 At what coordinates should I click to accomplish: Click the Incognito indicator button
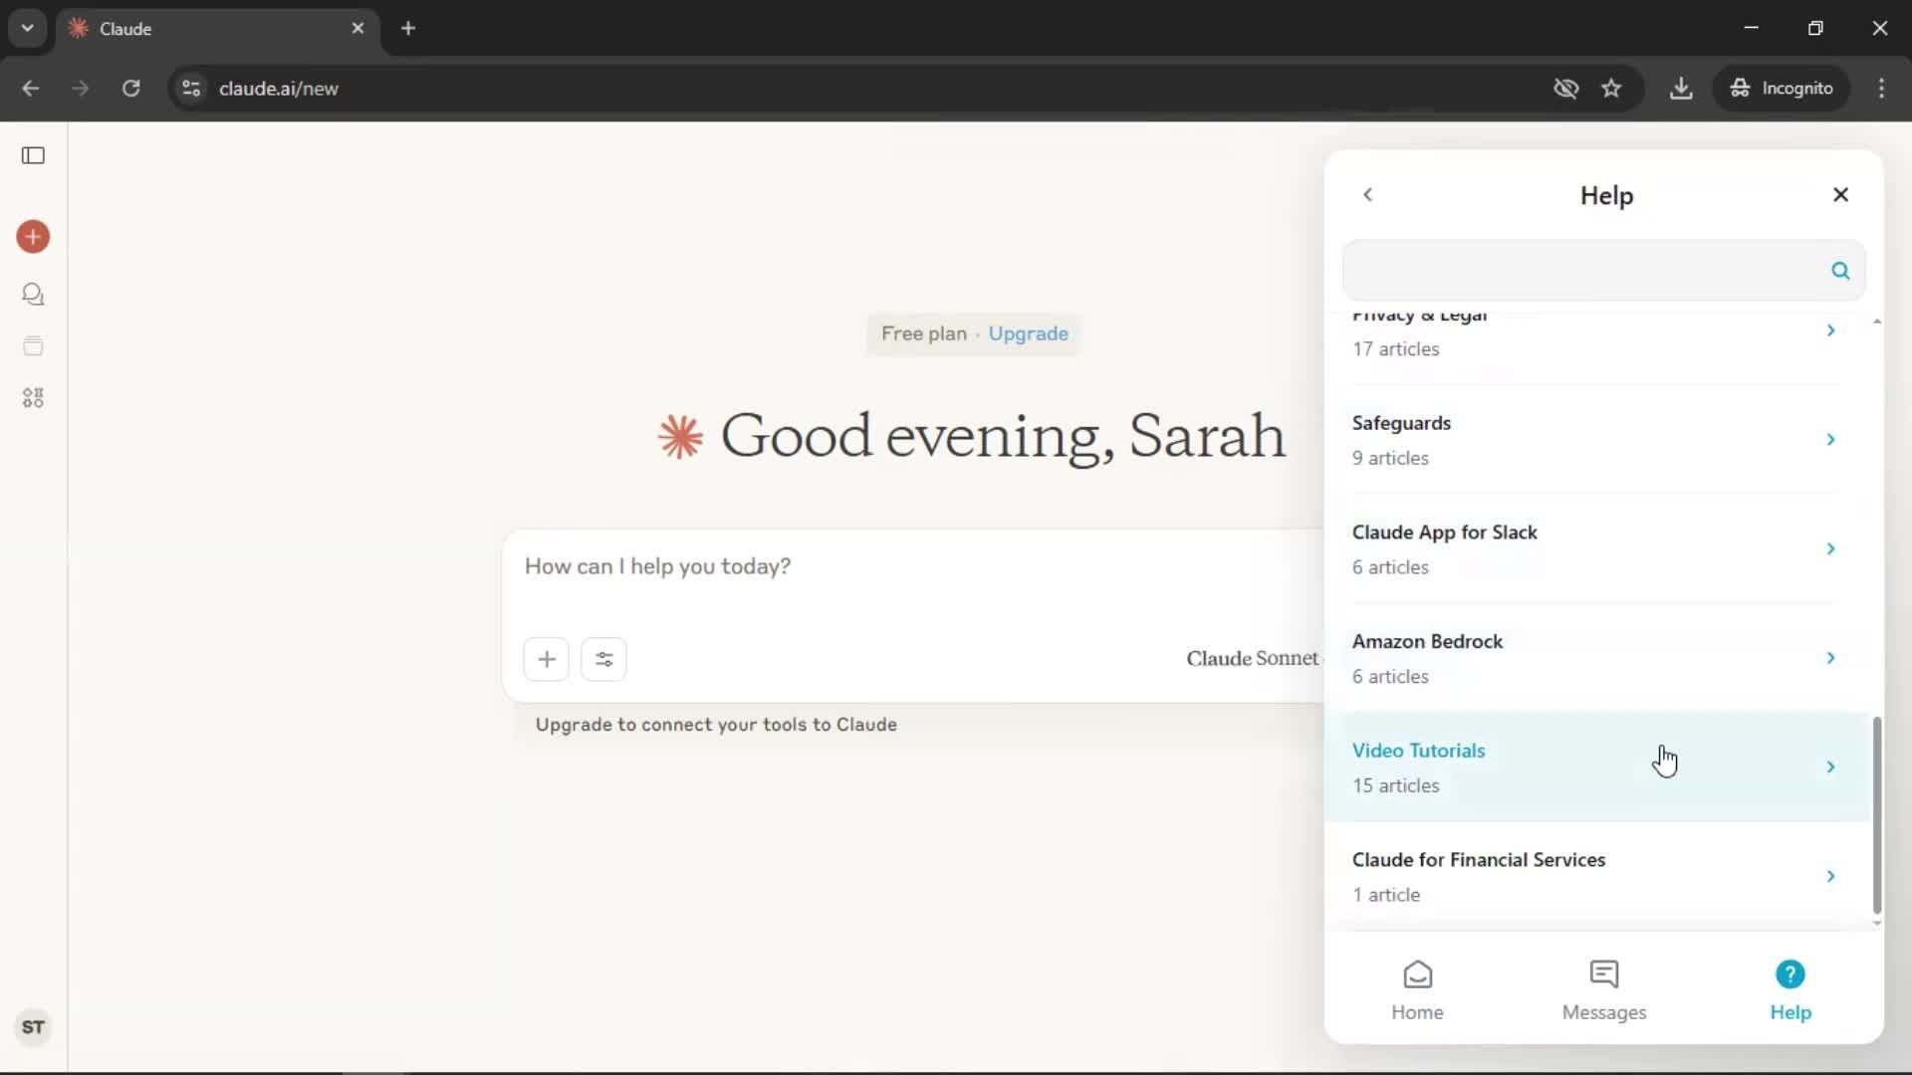(1781, 88)
